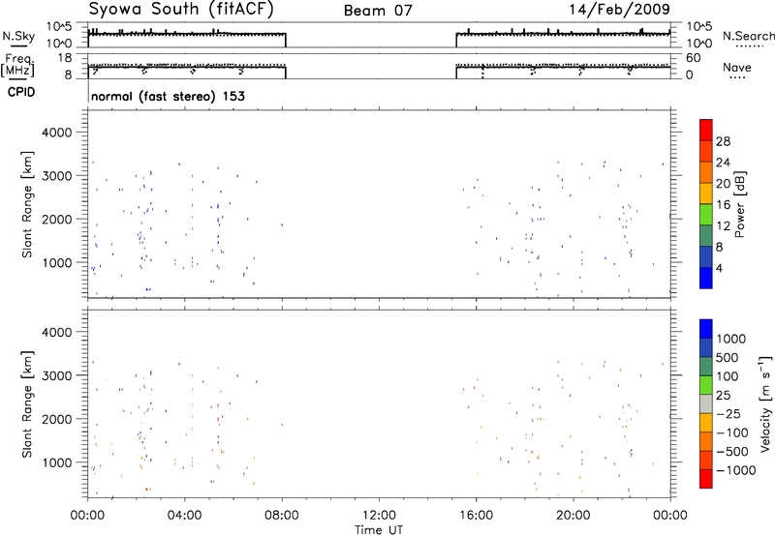Click the '04:00' time axis label
The image size is (775, 536).
tap(185, 516)
